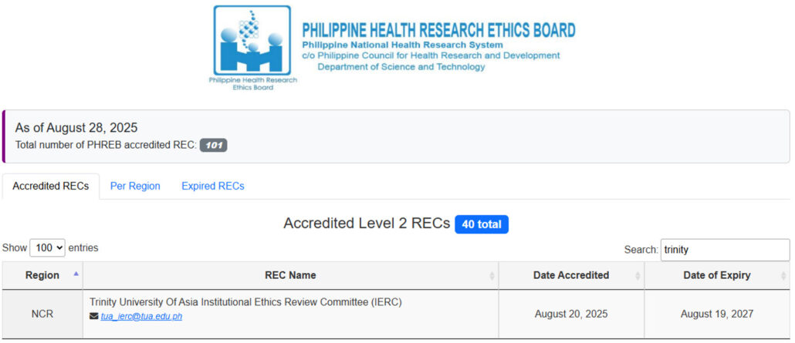The width and height of the screenshot is (795, 343).
Task: Click the REC Name column sort arrows
Action: [492, 276]
